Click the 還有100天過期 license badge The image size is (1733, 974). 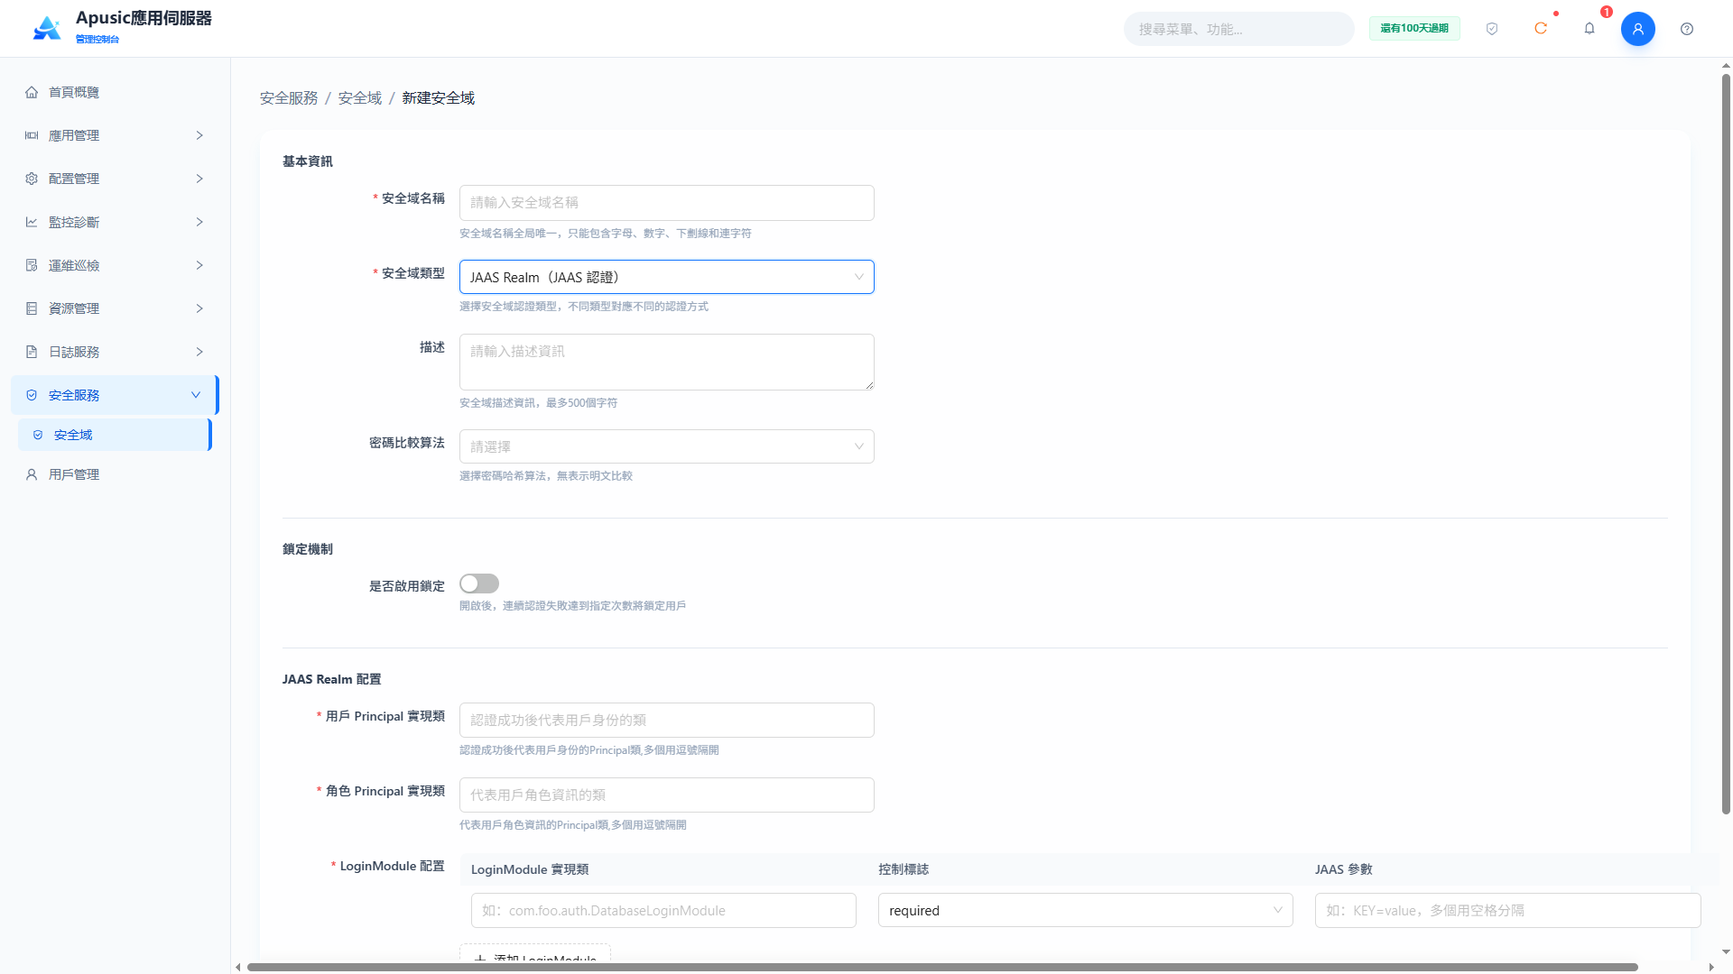(1414, 29)
